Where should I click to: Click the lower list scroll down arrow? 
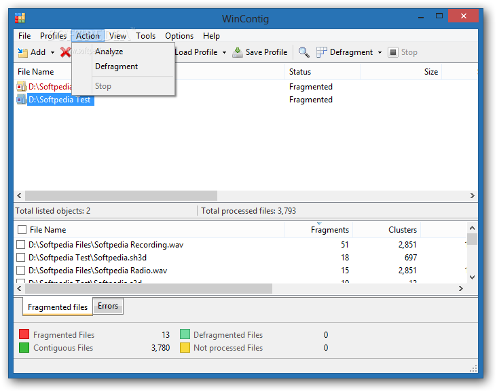point(472,277)
